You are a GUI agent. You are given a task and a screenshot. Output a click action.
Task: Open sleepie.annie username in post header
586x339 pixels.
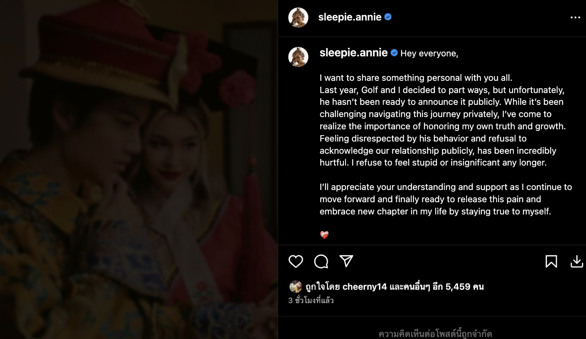[x=350, y=17]
